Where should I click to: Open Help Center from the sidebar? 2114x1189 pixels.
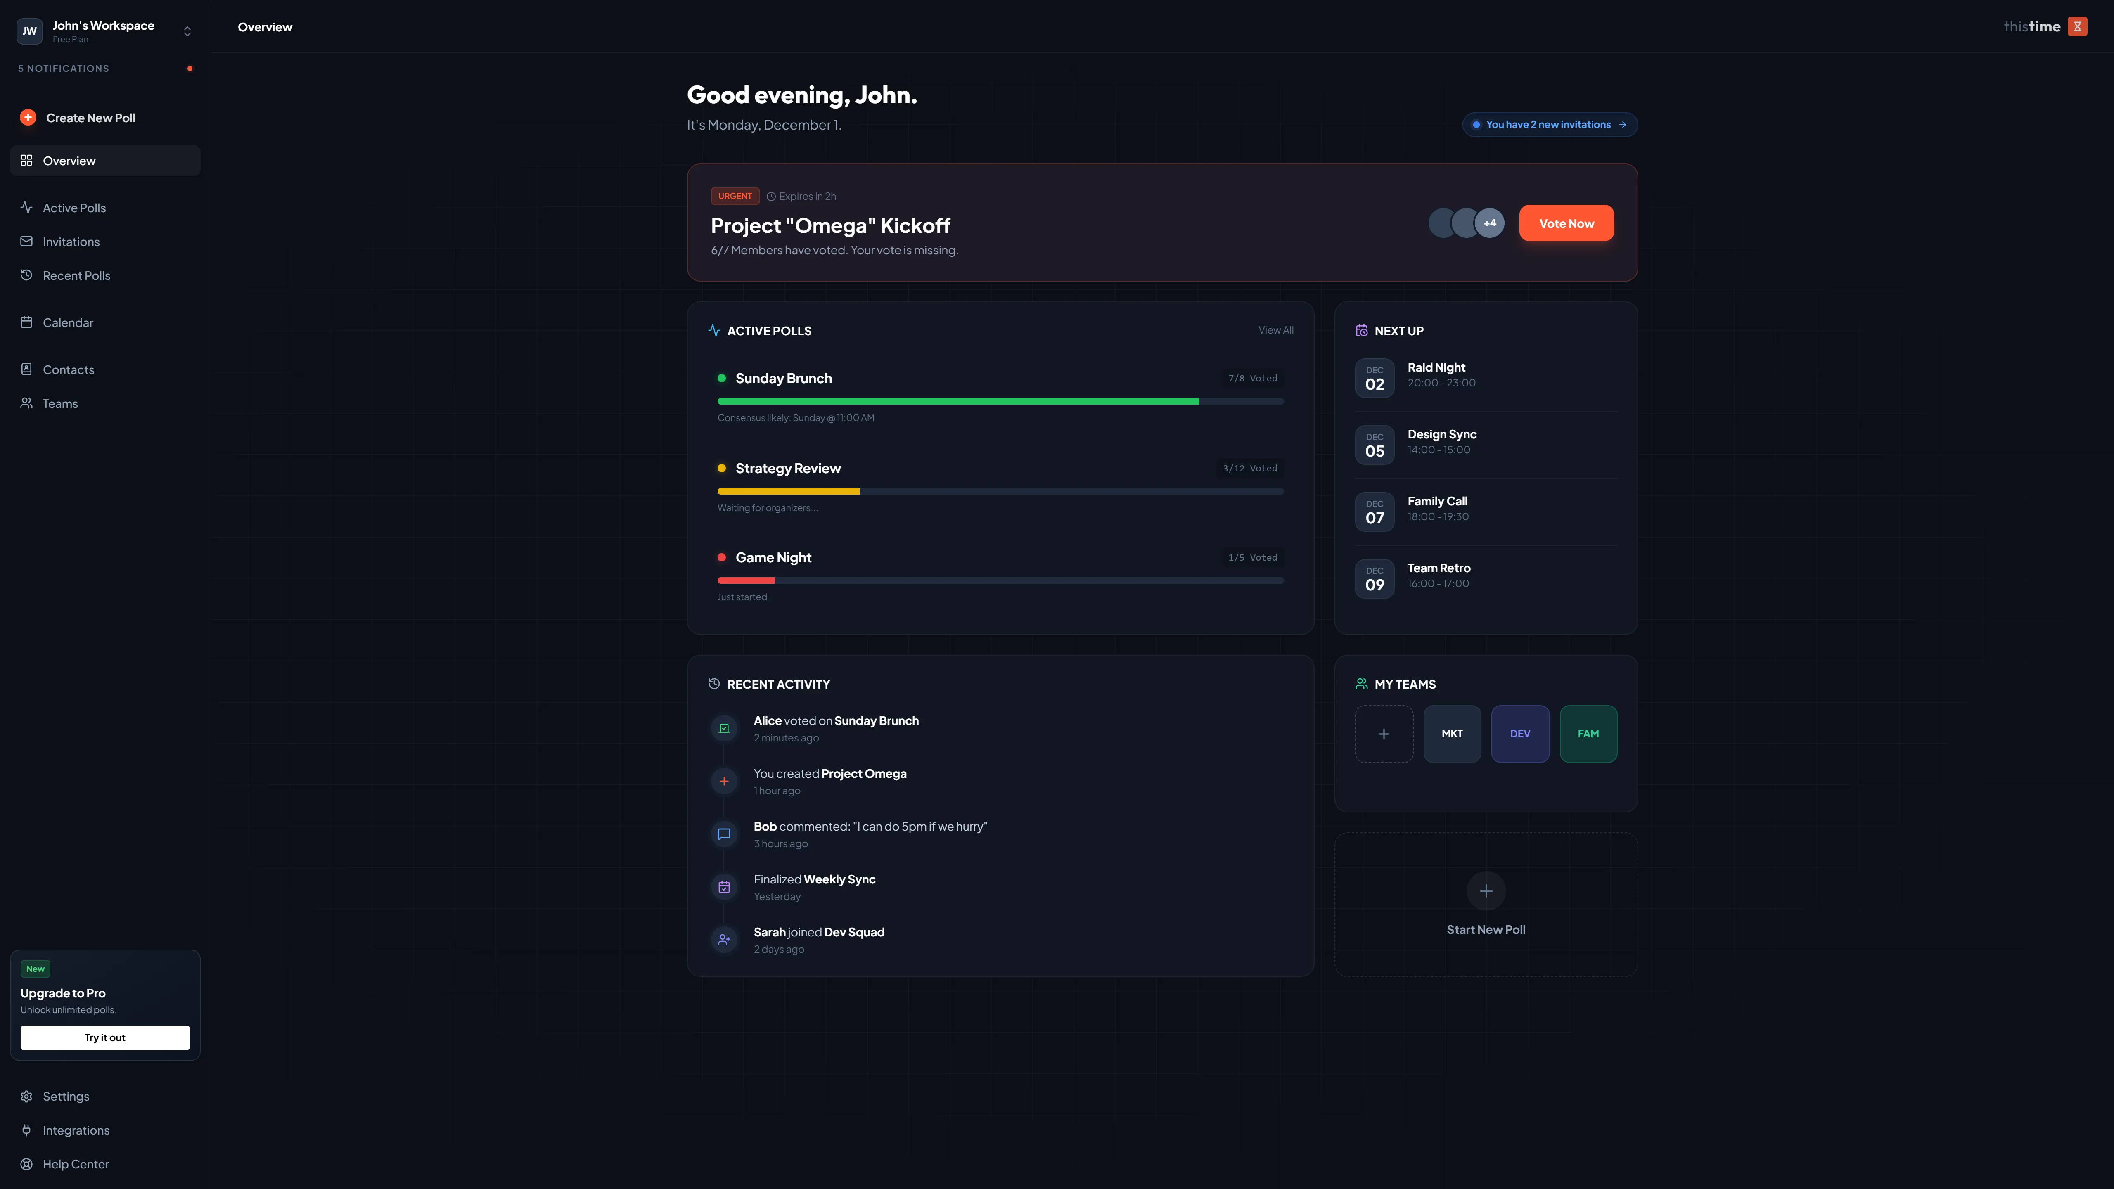click(x=105, y=1163)
